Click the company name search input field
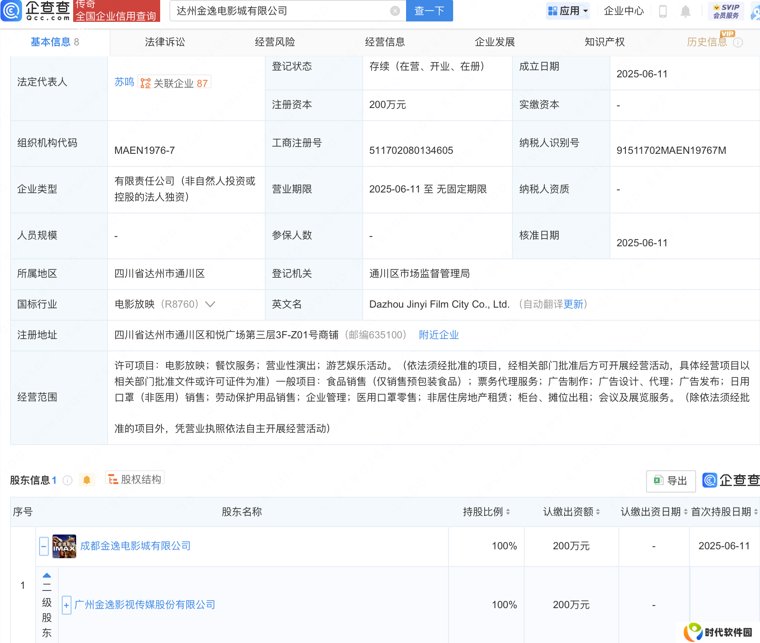The image size is (760, 643). tap(282, 11)
